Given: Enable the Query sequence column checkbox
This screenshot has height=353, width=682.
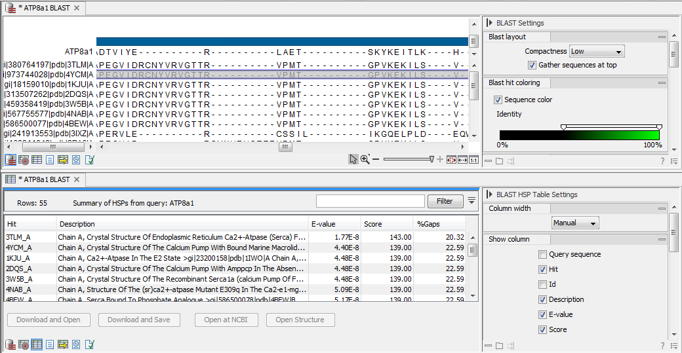Looking at the screenshot, I should tap(542, 255).
